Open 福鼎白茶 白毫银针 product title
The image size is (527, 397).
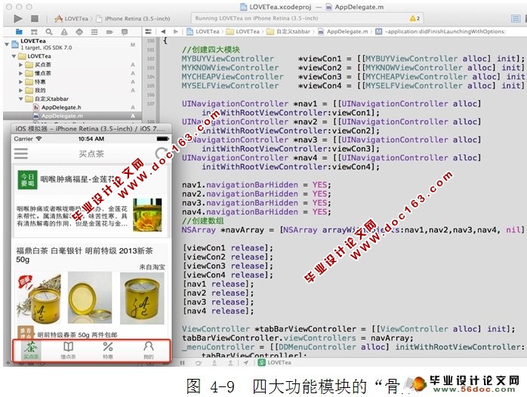[85, 255]
